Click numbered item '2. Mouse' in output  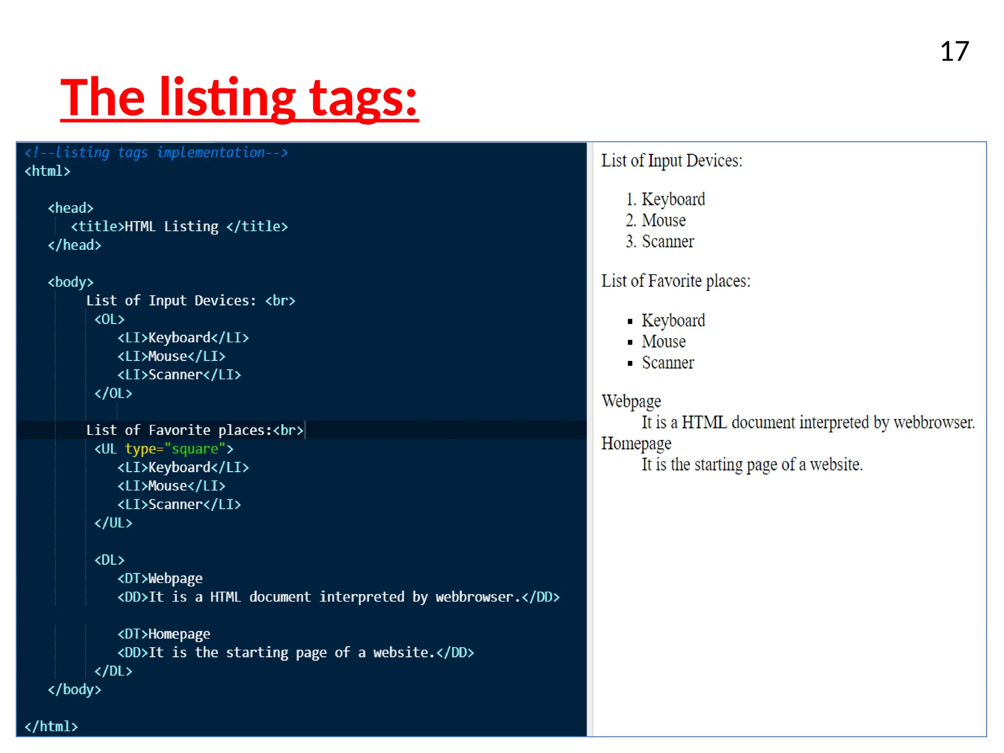655,221
